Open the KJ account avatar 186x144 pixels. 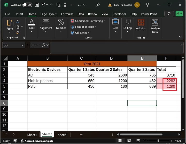tap(137, 5)
